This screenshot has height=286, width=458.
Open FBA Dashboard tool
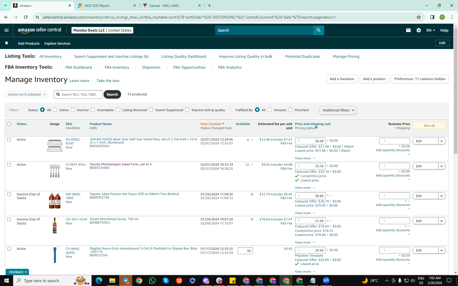79,67
